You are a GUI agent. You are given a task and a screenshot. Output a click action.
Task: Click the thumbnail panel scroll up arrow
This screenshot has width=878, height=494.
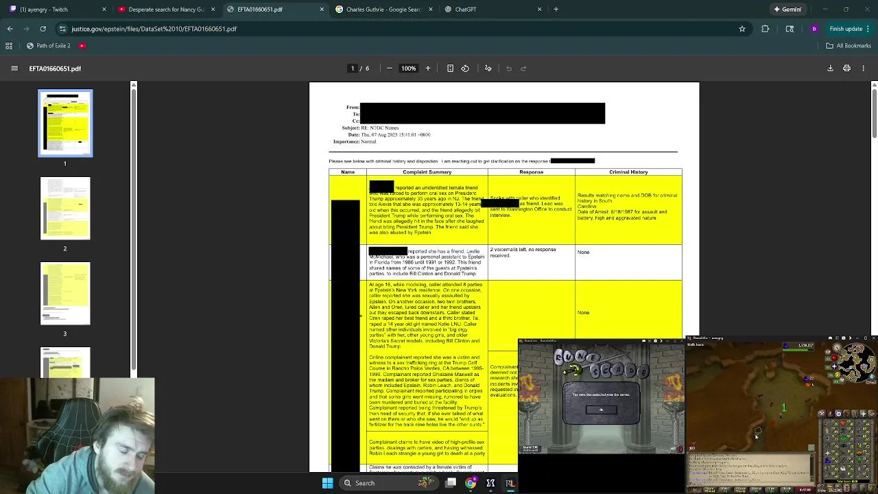(134, 84)
